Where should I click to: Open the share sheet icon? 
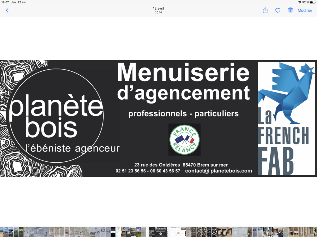265,10
